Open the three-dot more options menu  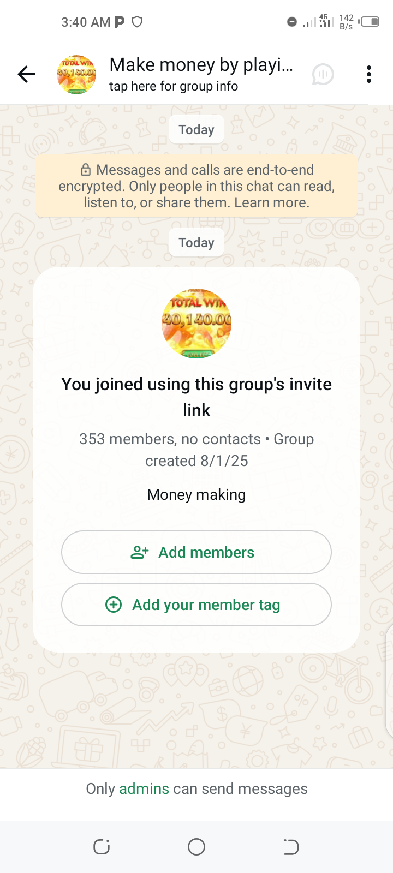(369, 74)
